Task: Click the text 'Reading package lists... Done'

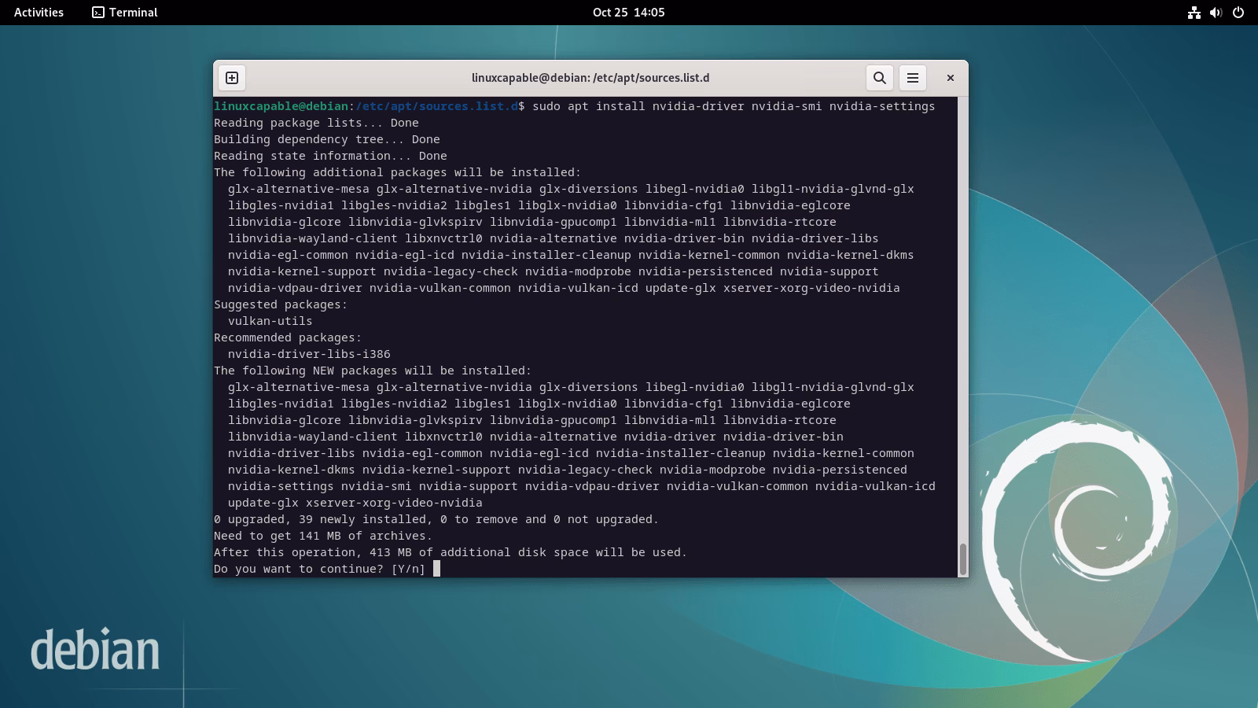Action: pos(316,123)
